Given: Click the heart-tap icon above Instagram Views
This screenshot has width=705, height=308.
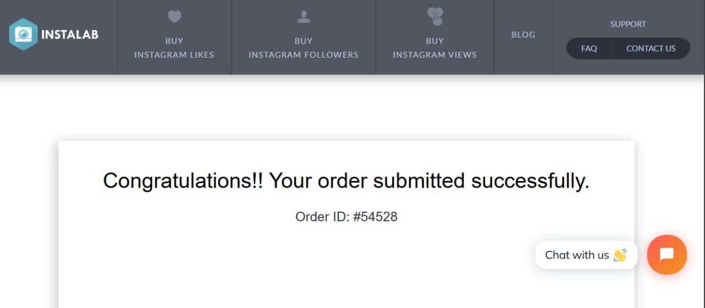Looking at the screenshot, I should coord(435,16).
